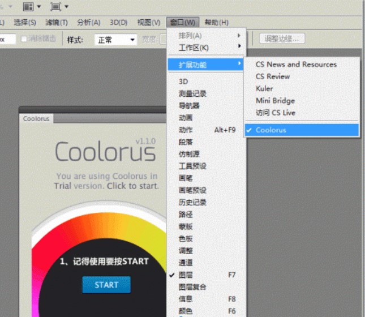Viewport: 365px width, 317px height.
Task: Select the Coolorus panel tab
Action: [36, 118]
